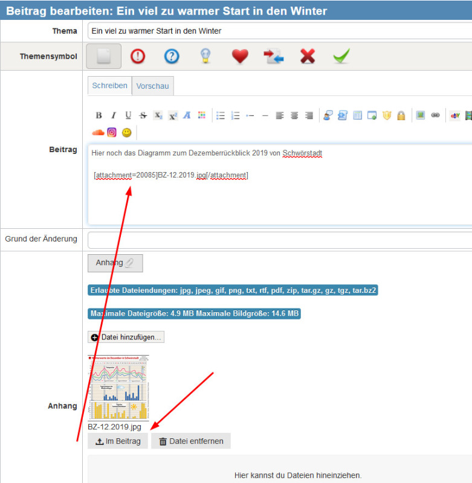
Task: Apply italic formatting
Action: point(113,115)
